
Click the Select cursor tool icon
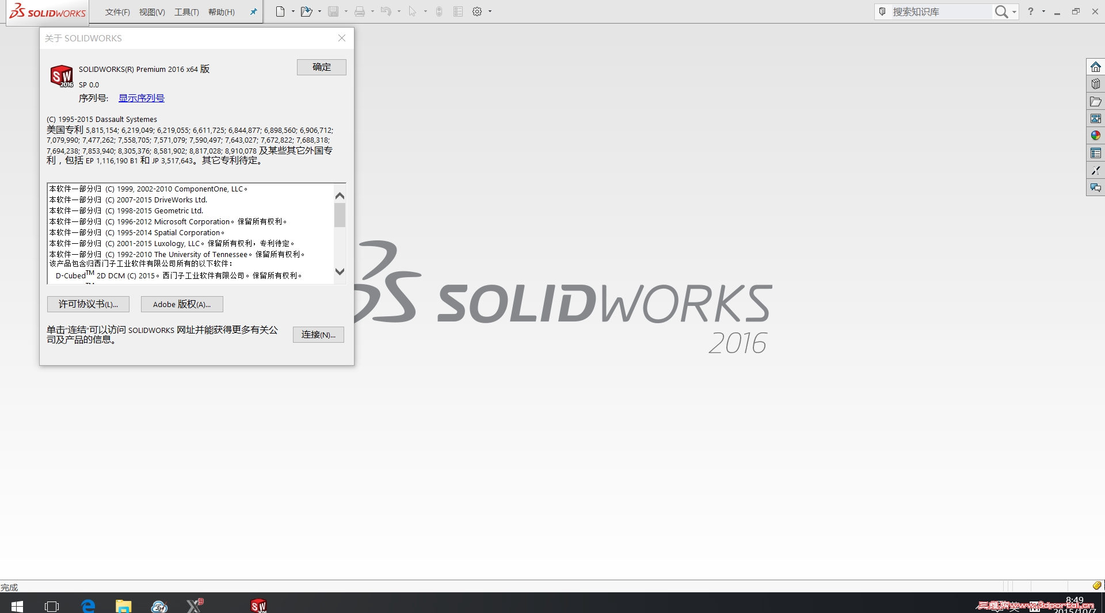pyautogui.click(x=413, y=12)
